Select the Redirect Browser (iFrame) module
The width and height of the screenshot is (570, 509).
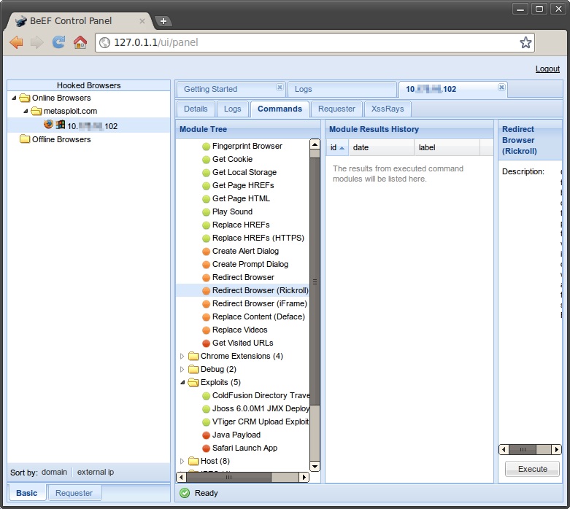[260, 303]
